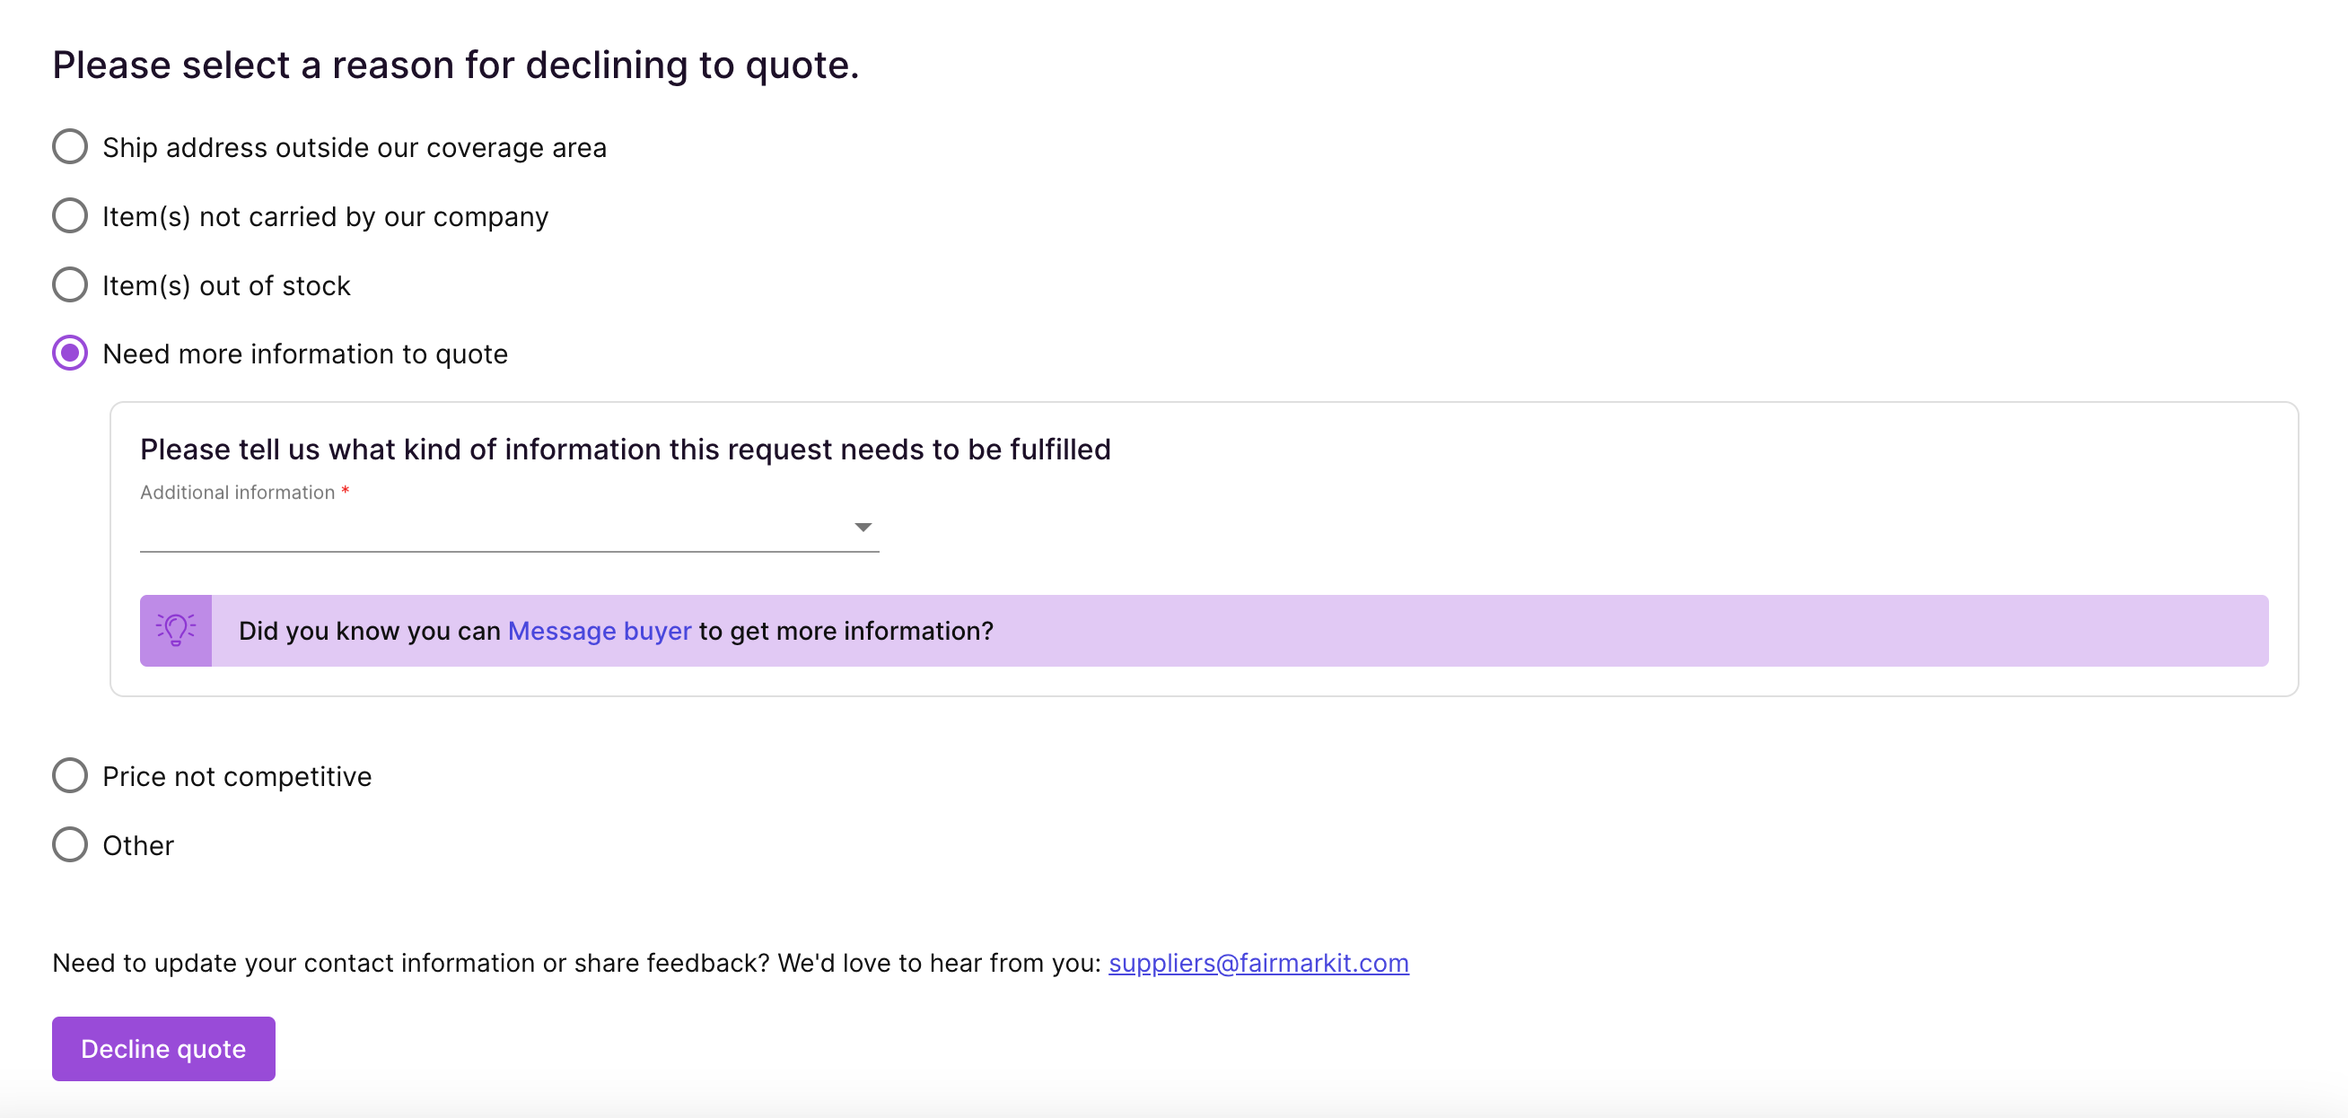Click the 'Decline quote' button

163,1049
